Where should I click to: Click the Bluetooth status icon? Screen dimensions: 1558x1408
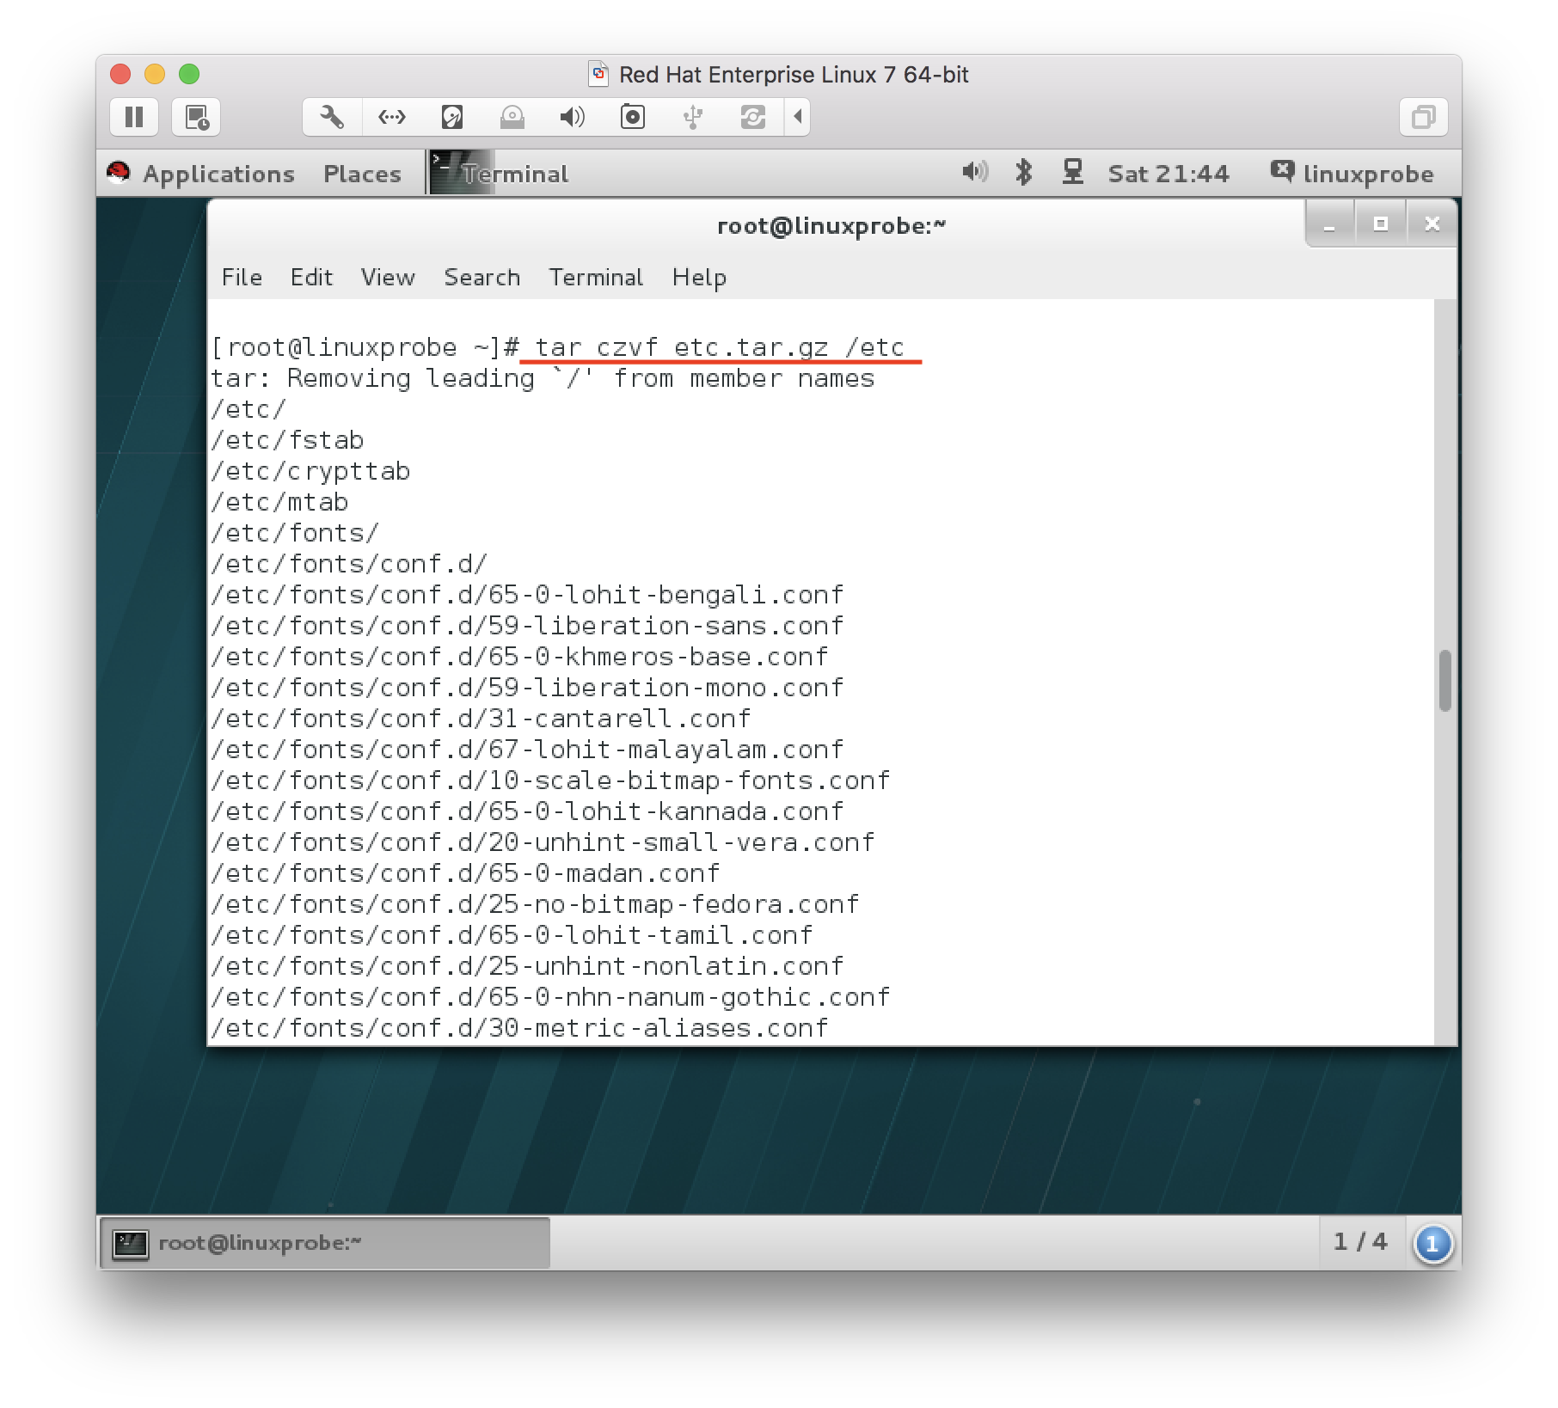1023,172
